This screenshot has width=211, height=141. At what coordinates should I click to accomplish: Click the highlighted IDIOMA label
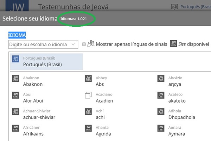pyautogui.click(x=17, y=35)
